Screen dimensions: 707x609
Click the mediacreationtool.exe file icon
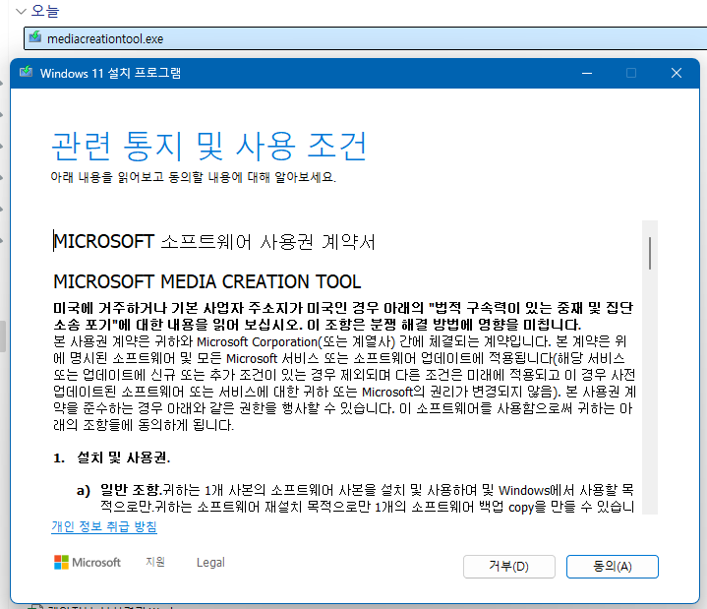(x=35, y=37)
